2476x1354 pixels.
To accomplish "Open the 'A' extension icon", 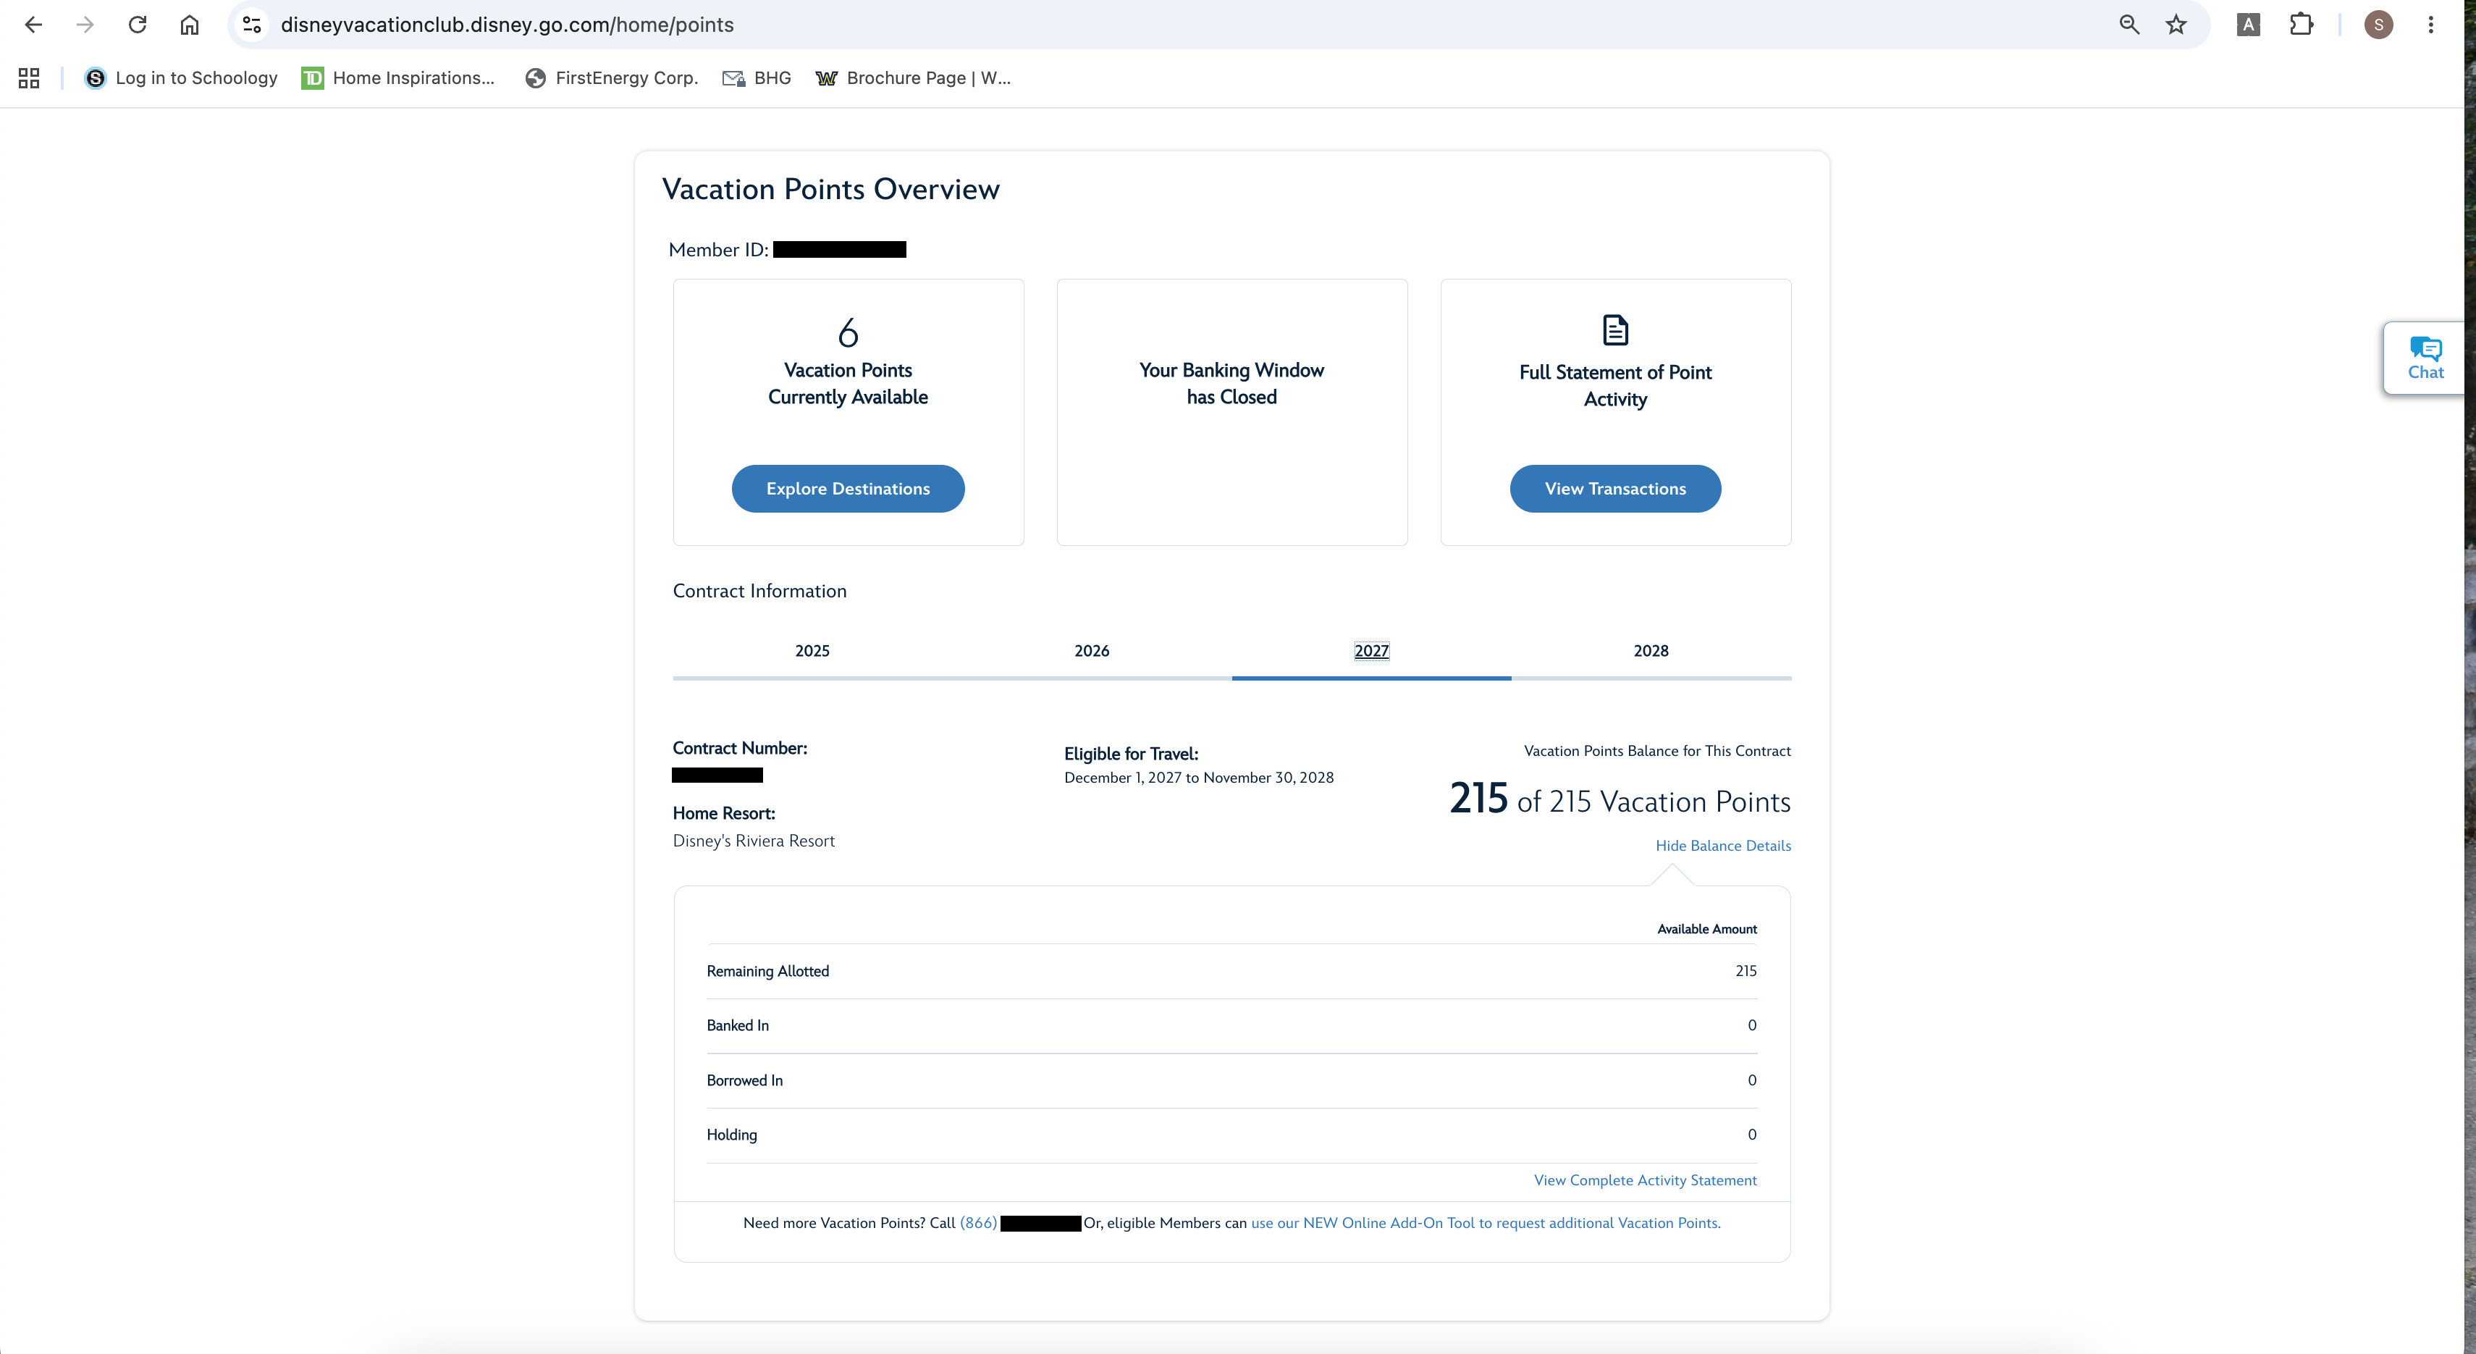I will pos(2248,25).
